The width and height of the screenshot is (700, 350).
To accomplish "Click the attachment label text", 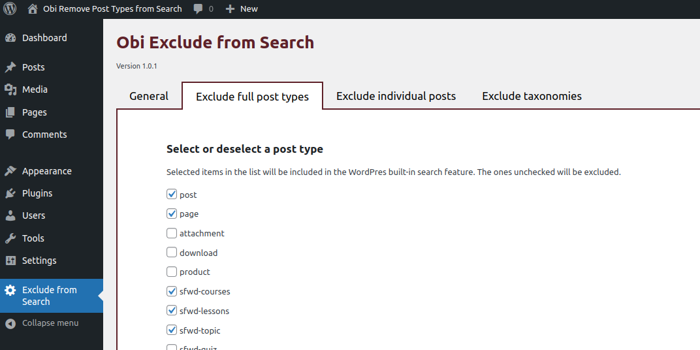I will tap(202, 234).
